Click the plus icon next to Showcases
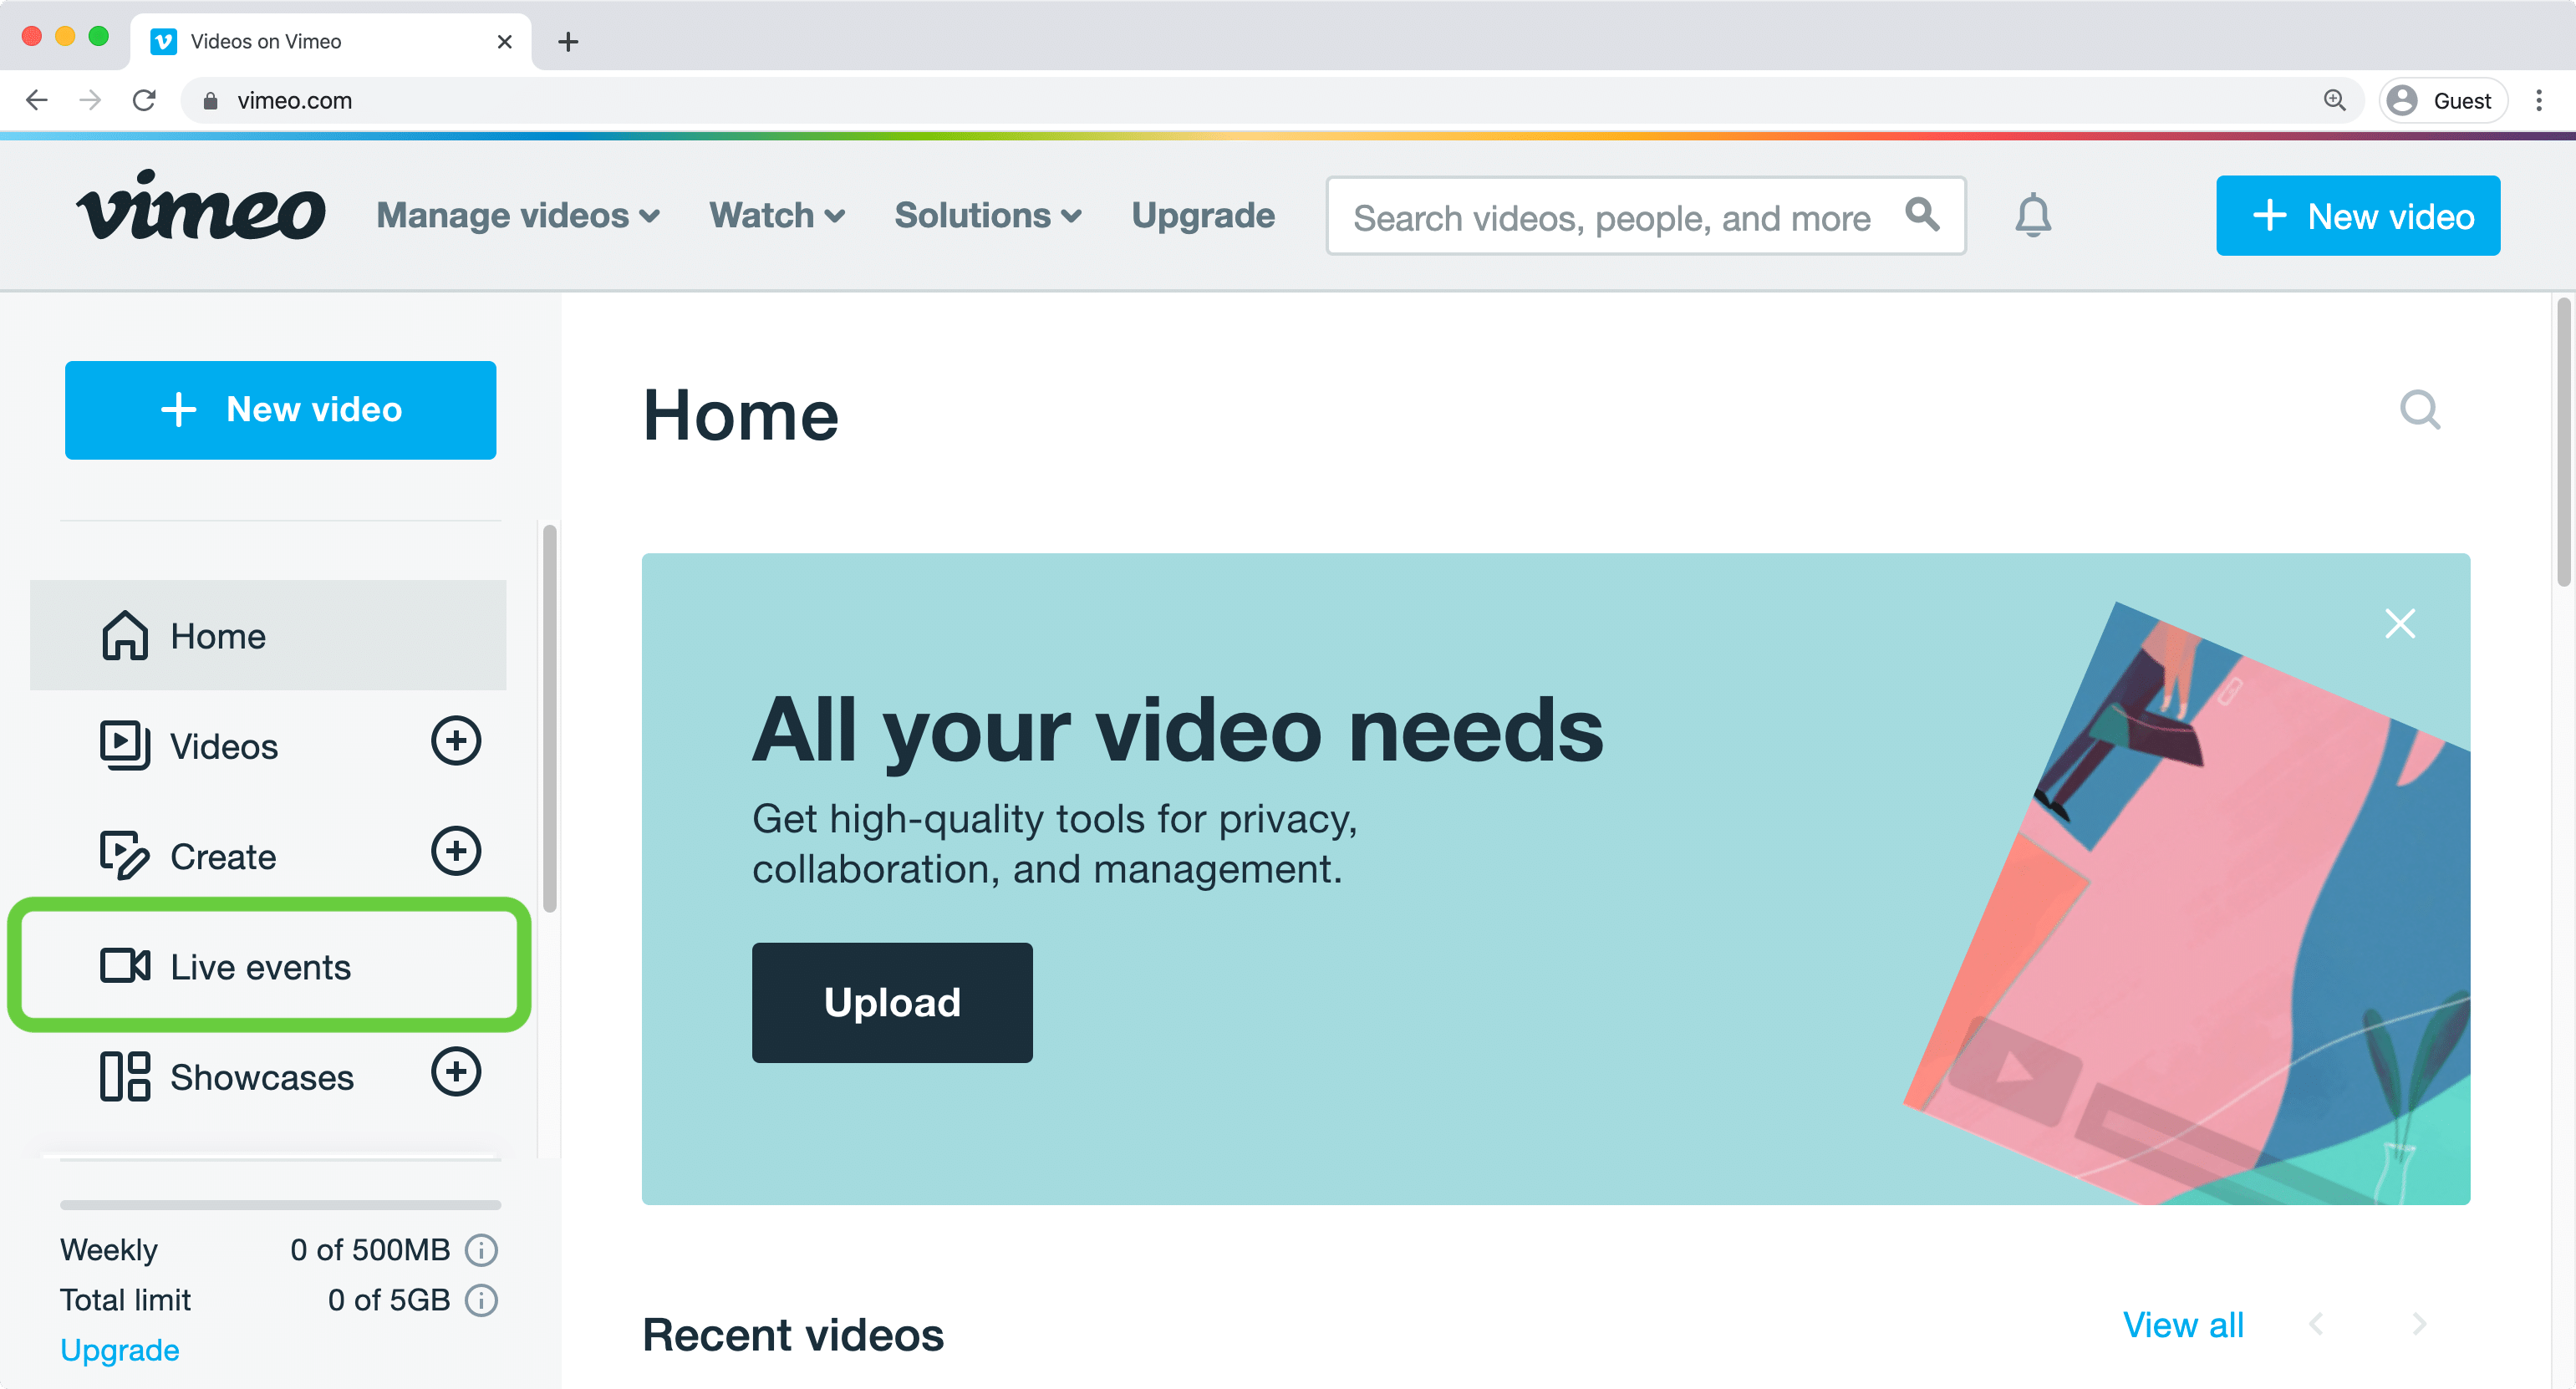Image resolution: width=2576 pixels, height=1389 pixels. pyautogui.click(x=456, y=1072)
